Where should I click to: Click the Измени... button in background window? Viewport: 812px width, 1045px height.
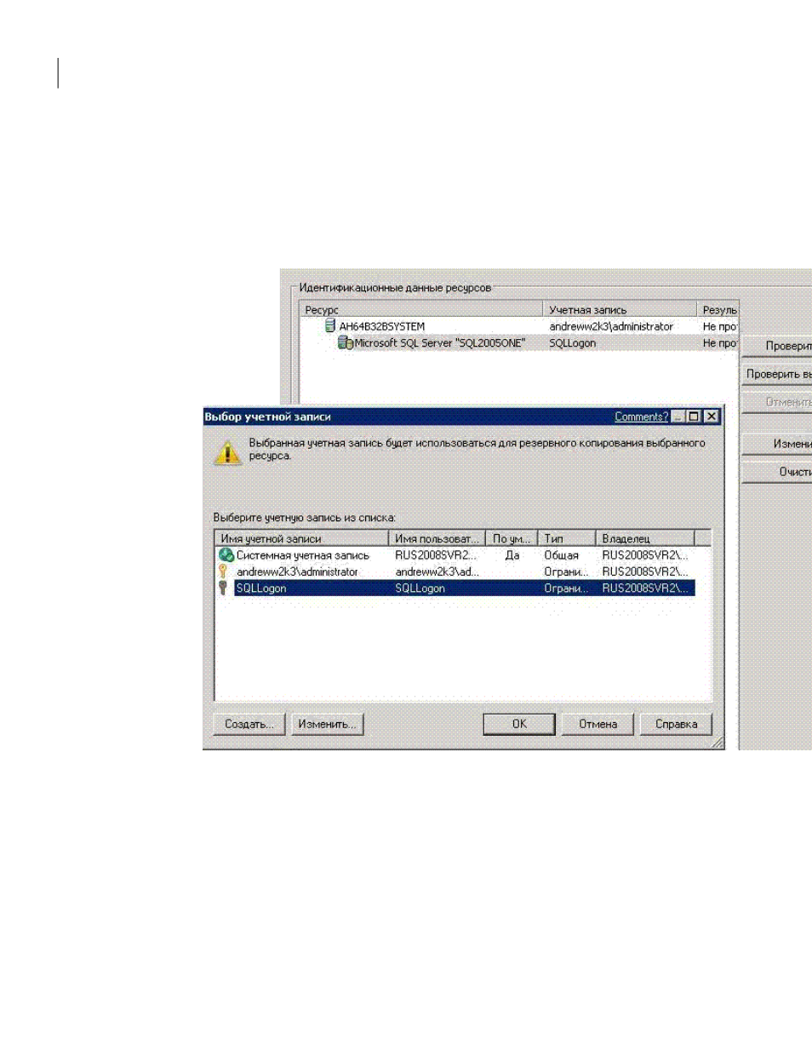tap(777, 444)
